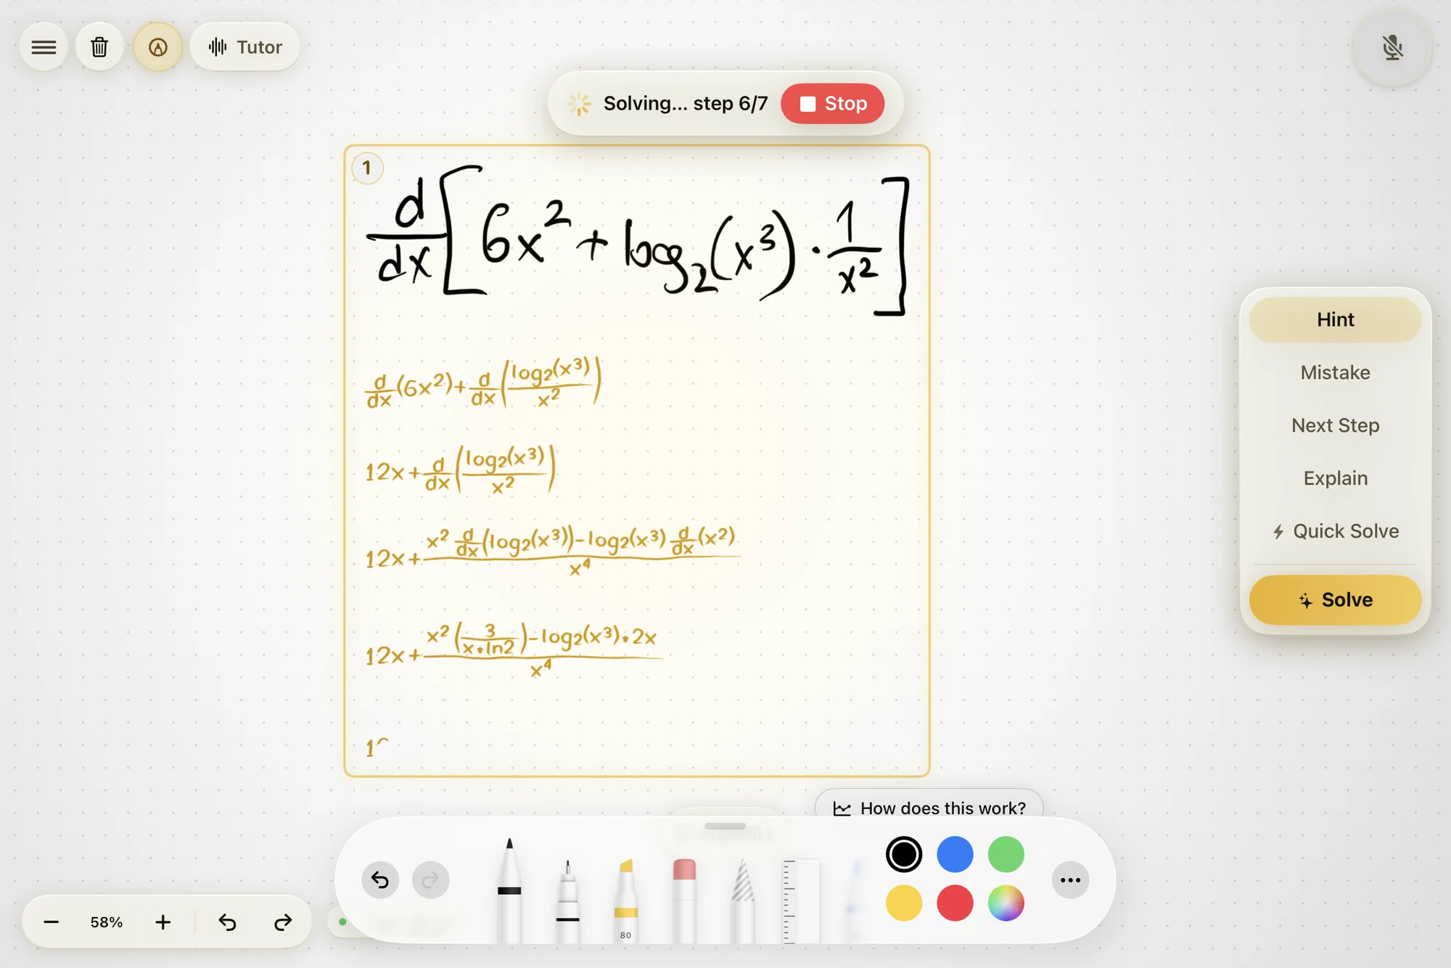Zoom out with the minus button

51,922
